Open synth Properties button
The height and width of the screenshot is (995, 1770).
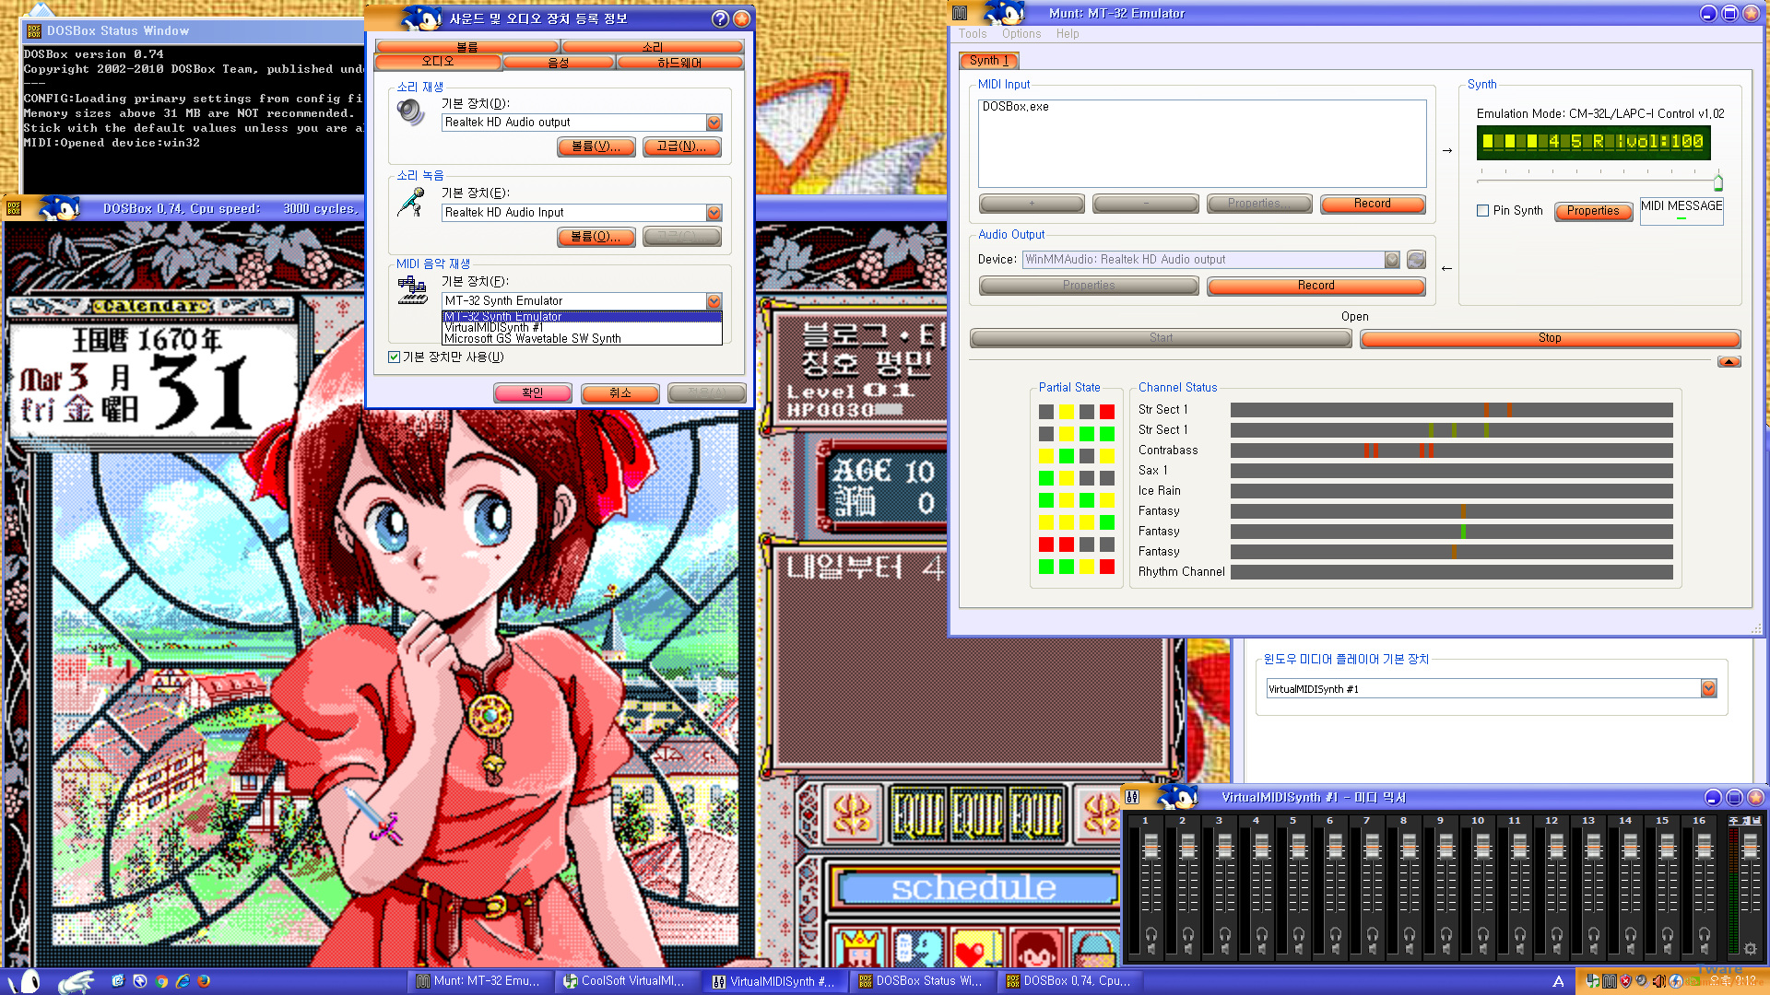tap(1592, 211)
